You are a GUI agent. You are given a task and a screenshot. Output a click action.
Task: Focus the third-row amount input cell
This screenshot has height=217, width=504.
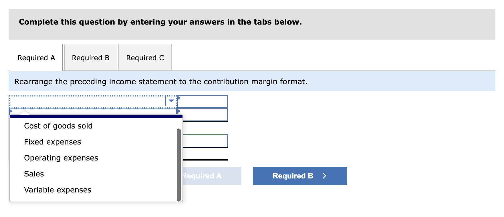click(205, 128)
